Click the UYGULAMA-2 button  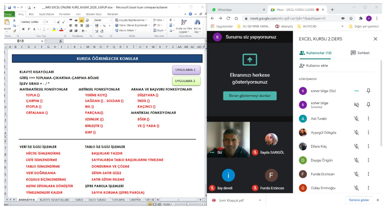click(186, 81)
